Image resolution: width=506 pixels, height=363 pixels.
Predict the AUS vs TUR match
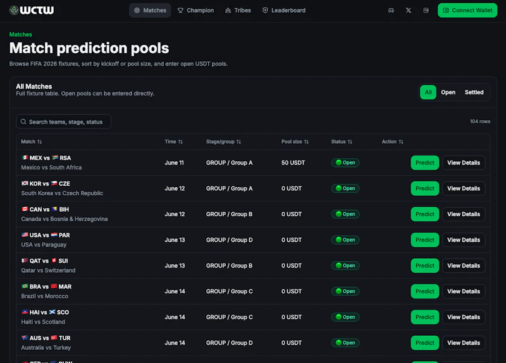(424, 343)
